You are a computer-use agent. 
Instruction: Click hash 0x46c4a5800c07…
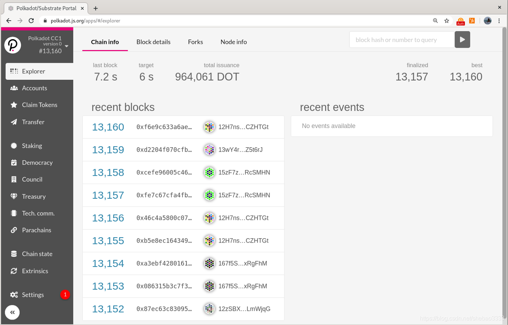pyautogui.click(x=164, y=218)
